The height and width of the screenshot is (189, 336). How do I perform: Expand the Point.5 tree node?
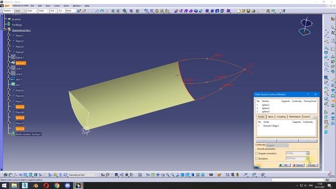(9, 89)
